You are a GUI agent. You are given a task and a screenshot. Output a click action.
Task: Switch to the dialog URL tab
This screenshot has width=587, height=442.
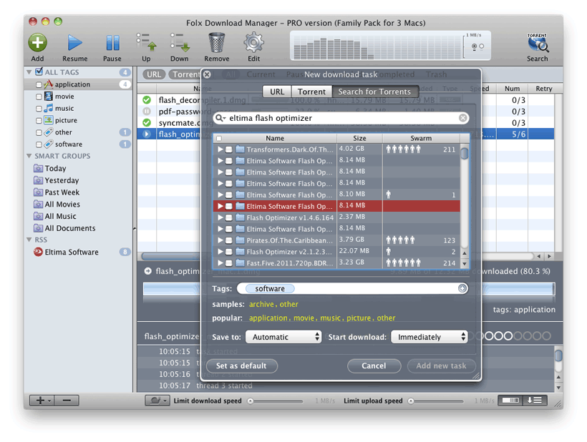pyautogui.click(x=277, y=92)
